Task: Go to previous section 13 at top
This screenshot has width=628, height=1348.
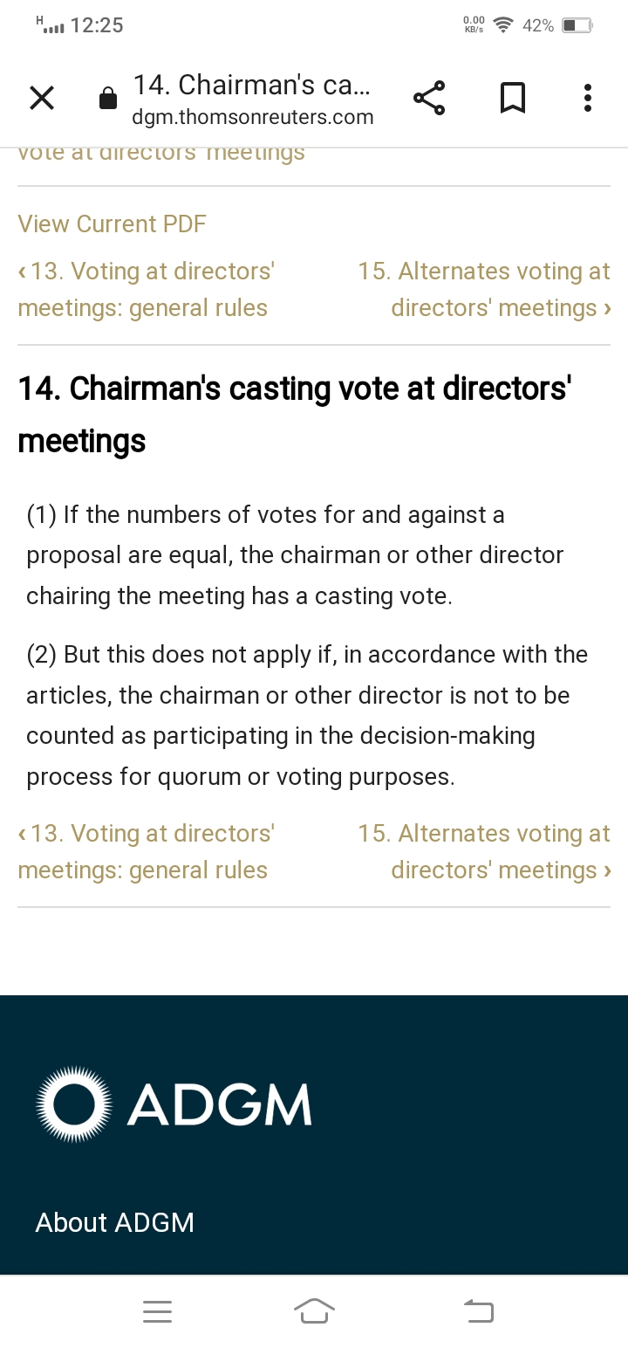Action: pyautogui.click(x=145, y=290)
